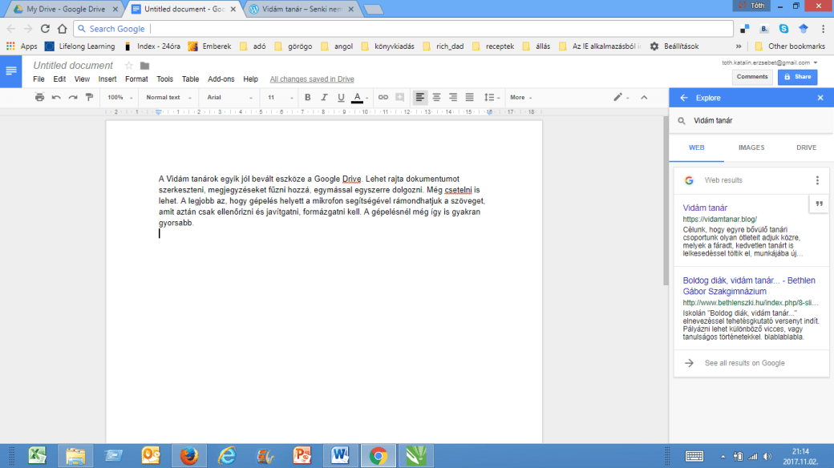Viewport: 834px width, 468px height.
Task: Enable center text alignment
Action: (437, 98)
